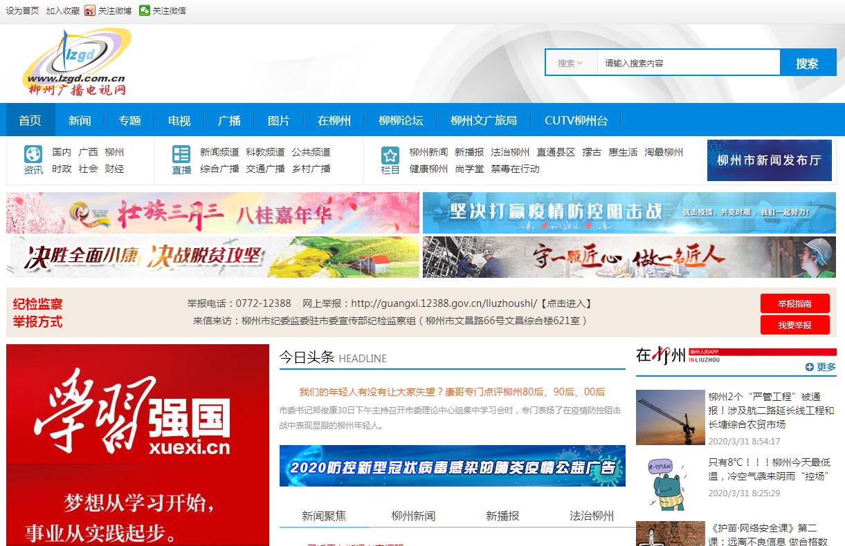
Task: Open the crane construction news thumbnail
Action: point(670,417)
